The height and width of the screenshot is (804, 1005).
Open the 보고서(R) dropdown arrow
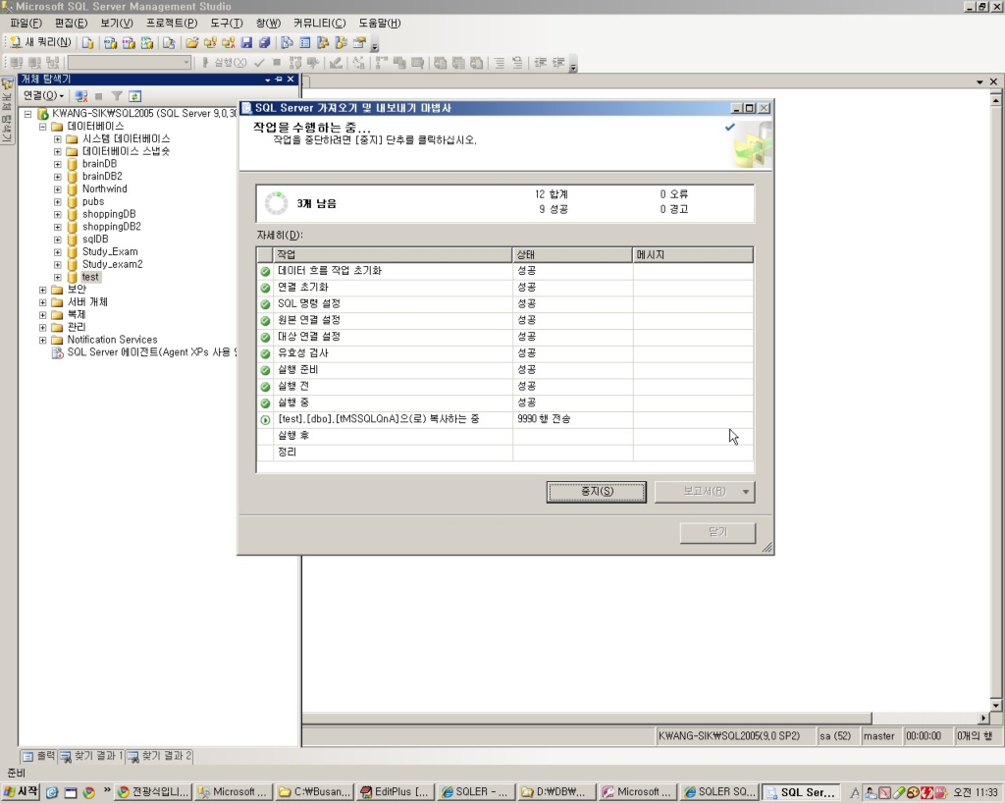746,492
